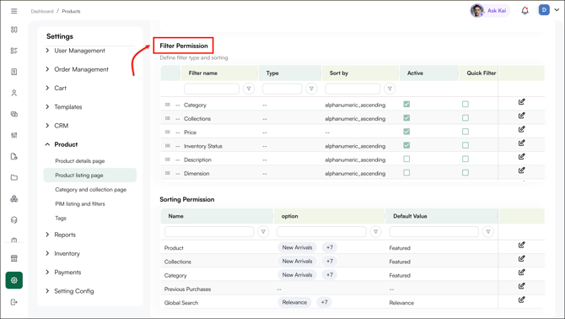Expand User Management section
565x319 pixels.
(76, 51)
